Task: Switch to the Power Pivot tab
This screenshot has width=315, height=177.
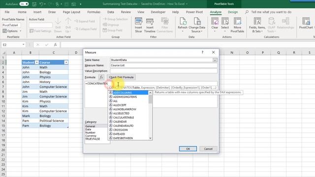Action: (194, 12)
